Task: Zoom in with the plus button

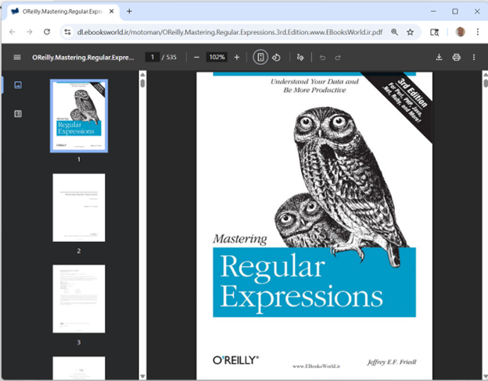Action: 237,58
